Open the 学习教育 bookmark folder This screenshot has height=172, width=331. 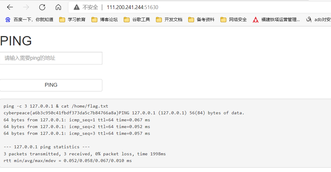point(72,20)
